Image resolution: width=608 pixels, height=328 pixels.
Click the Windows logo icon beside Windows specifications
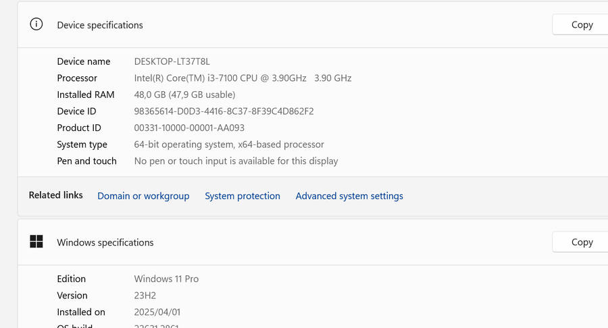pos(36,242)
